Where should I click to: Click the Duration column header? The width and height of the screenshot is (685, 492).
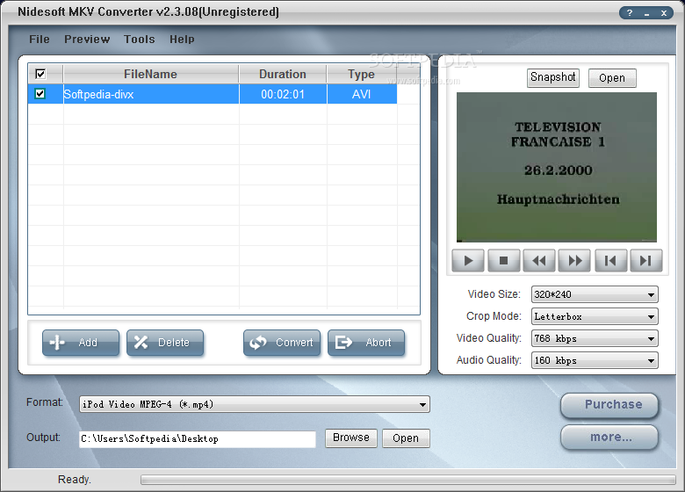click(283, 74)
